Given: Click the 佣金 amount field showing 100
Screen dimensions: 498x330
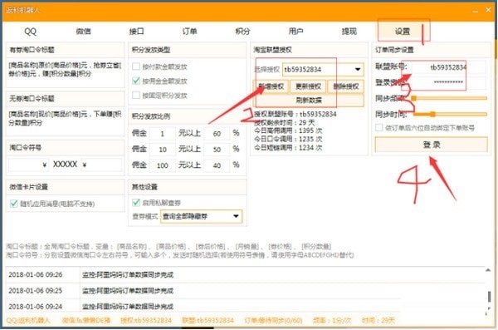Looking at the screenshot, I should pyautogui.click(x=163, y=165).
